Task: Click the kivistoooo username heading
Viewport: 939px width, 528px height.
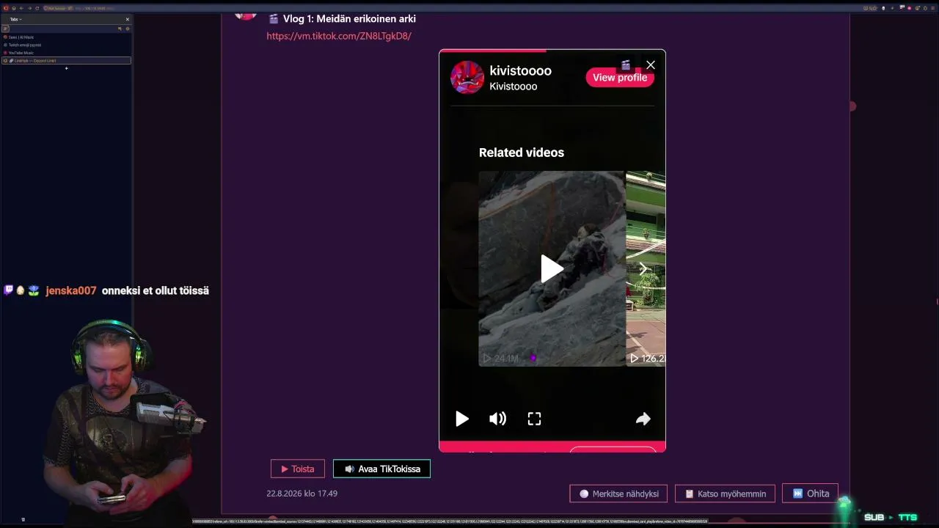Action: (x=520, y=70)
